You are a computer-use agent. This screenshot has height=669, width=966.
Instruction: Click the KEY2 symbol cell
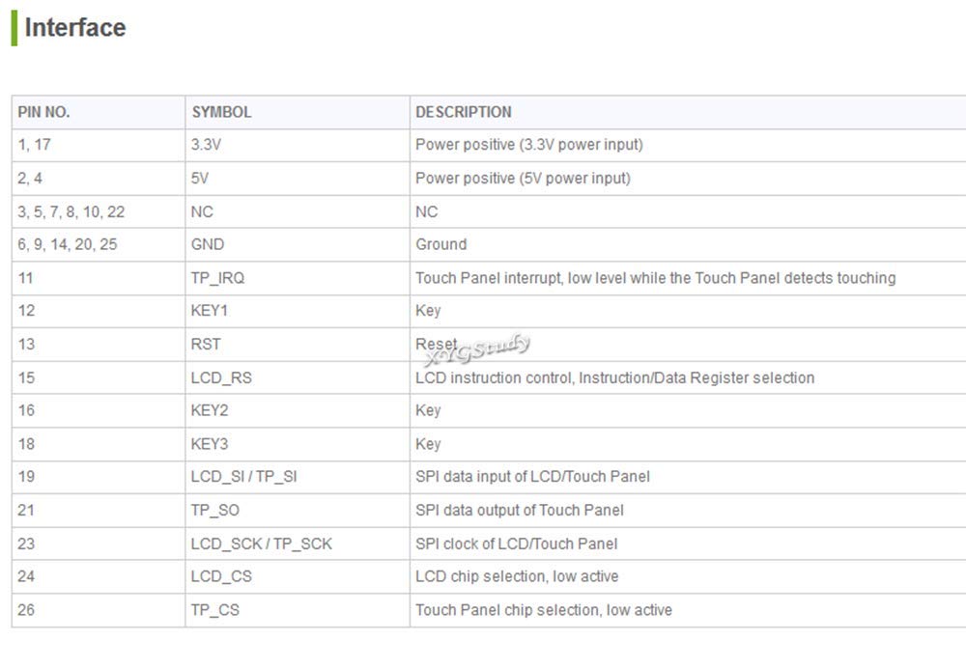[298, 410]
